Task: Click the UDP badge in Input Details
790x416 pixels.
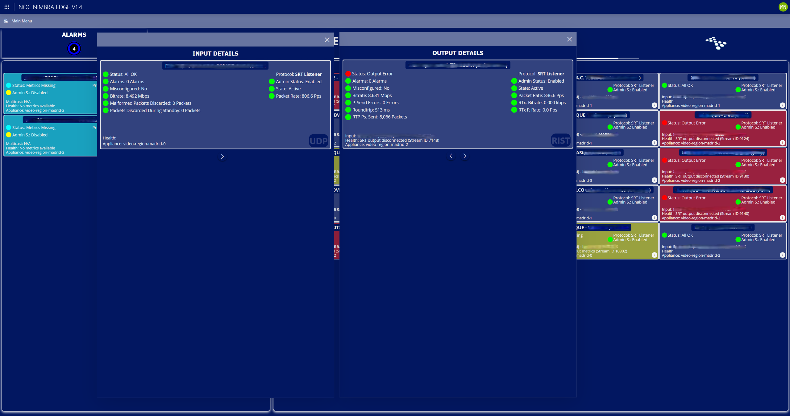Action: tap(318, 141)
